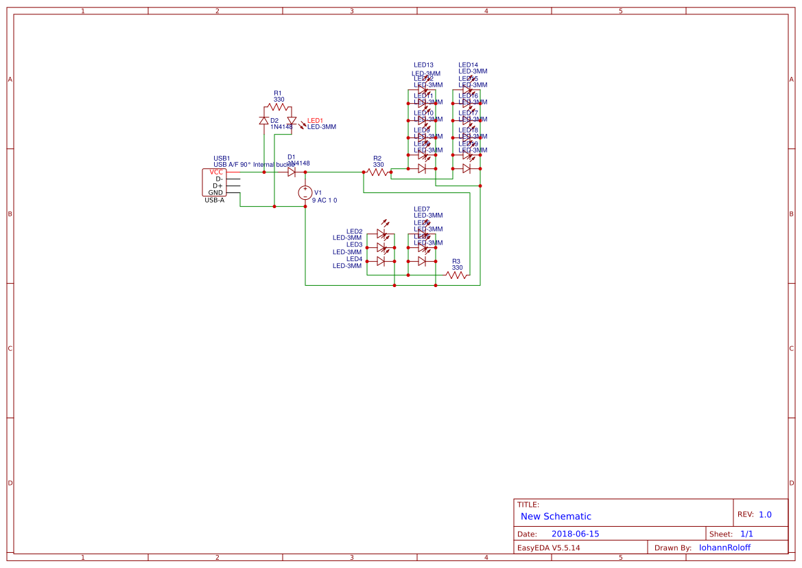Select the VCC pin on USB1
Image resolution: width=802 pixels, height=568 pixels.
pos(217,172)
